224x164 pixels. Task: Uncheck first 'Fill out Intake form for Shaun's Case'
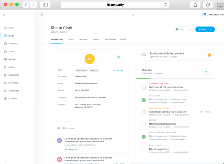click(x=144, y=100)
